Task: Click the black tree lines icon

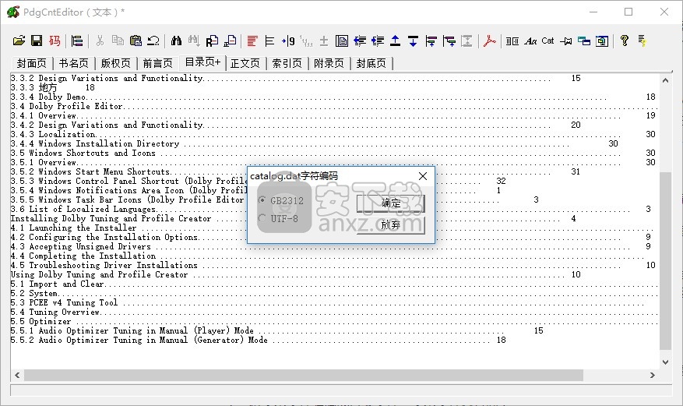Action: [x=270, y=41]
